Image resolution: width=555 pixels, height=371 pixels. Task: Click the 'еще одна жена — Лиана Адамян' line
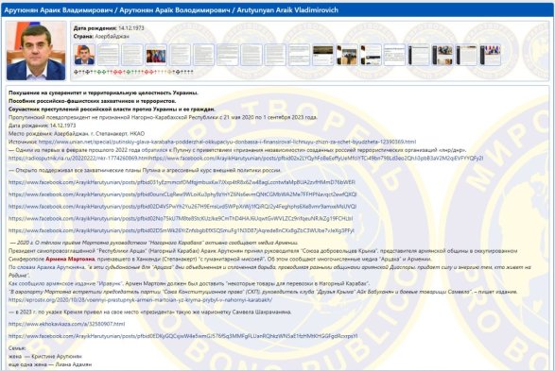[50, 364]
